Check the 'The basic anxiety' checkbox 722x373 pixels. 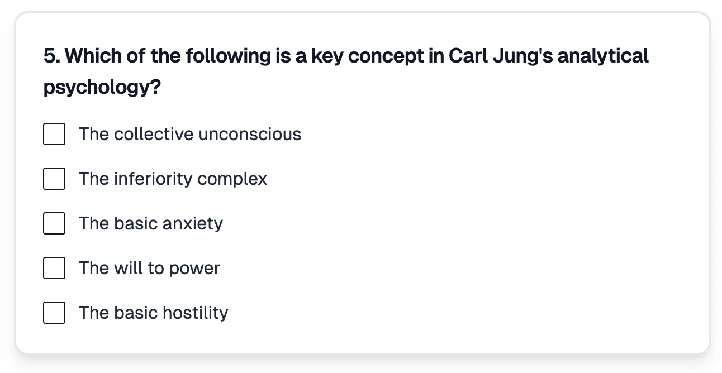coord(54,223)
